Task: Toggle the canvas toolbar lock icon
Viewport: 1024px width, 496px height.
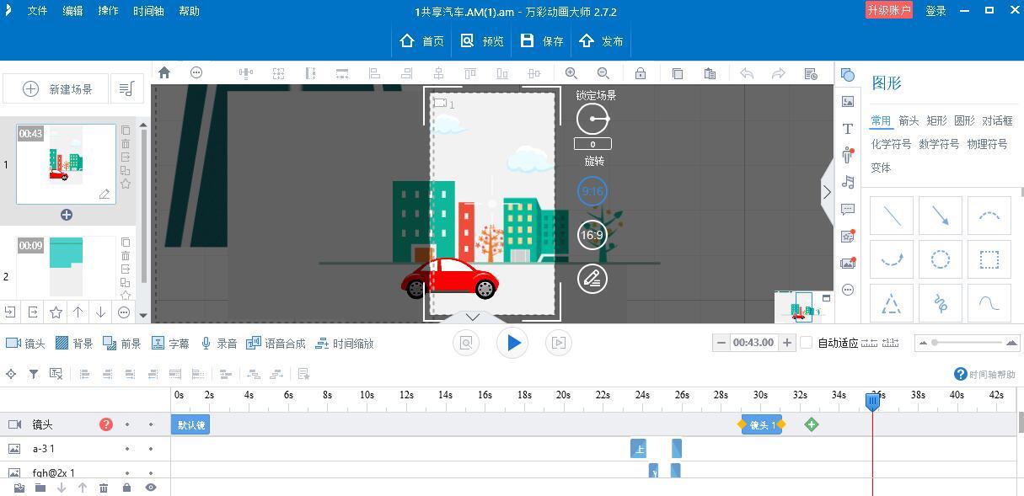Action: [641, 73]
